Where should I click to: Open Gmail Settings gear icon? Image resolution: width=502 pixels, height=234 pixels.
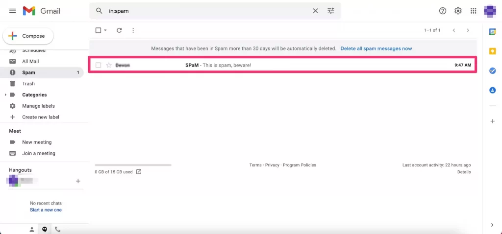pyautogui.click(x=458, y=11)
